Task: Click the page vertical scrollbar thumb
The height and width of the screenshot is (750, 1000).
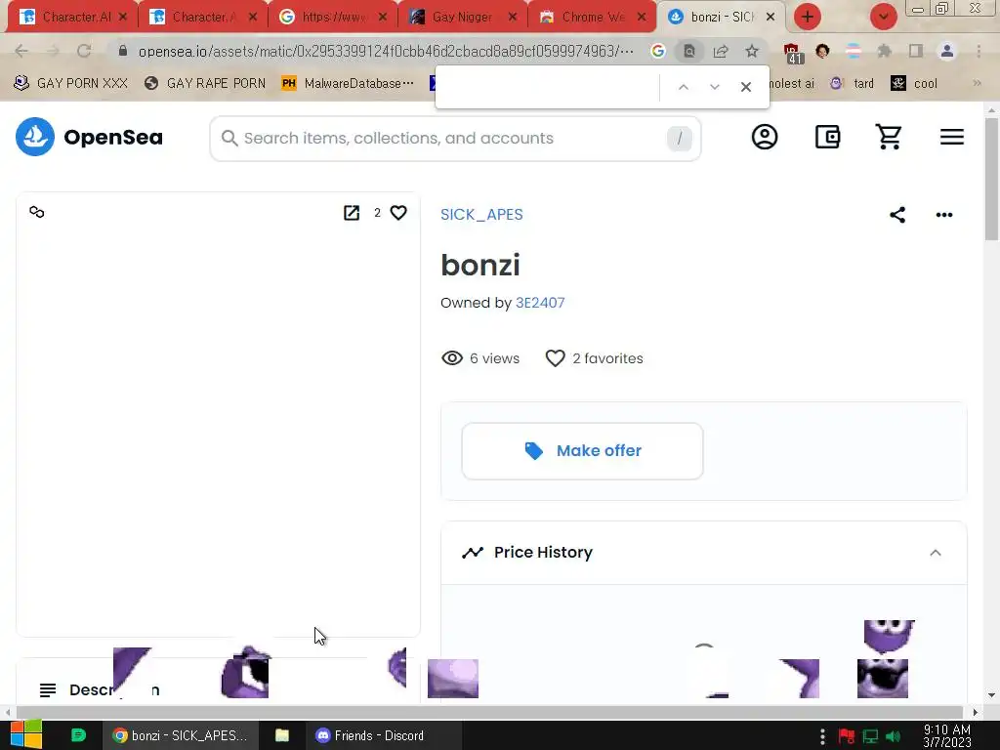Action: tap(990, 179)
